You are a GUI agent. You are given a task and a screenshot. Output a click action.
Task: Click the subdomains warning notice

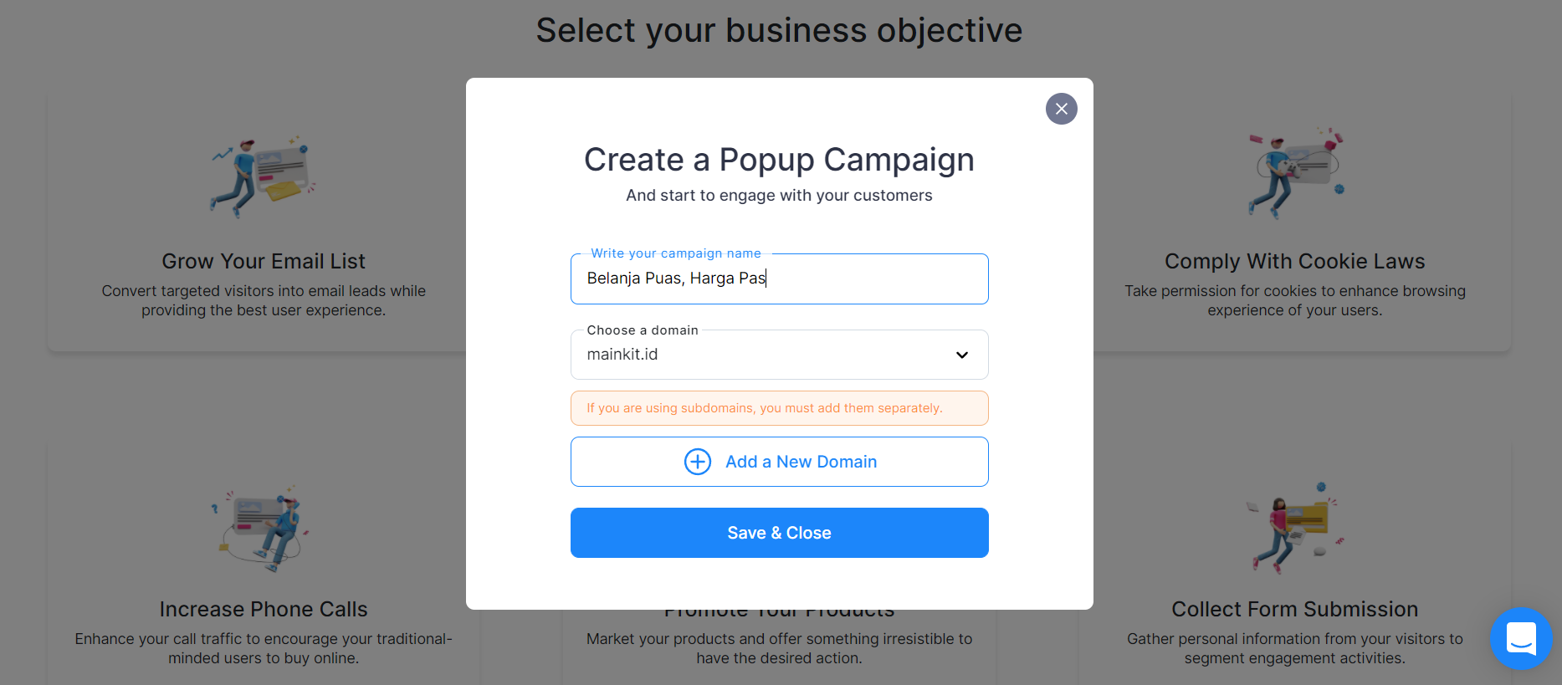(779, 408)
